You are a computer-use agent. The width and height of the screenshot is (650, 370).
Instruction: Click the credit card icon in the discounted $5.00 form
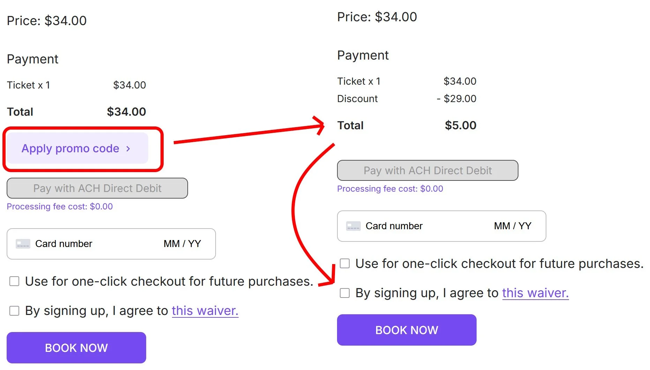pyautogui.click(x=353, y=226)
